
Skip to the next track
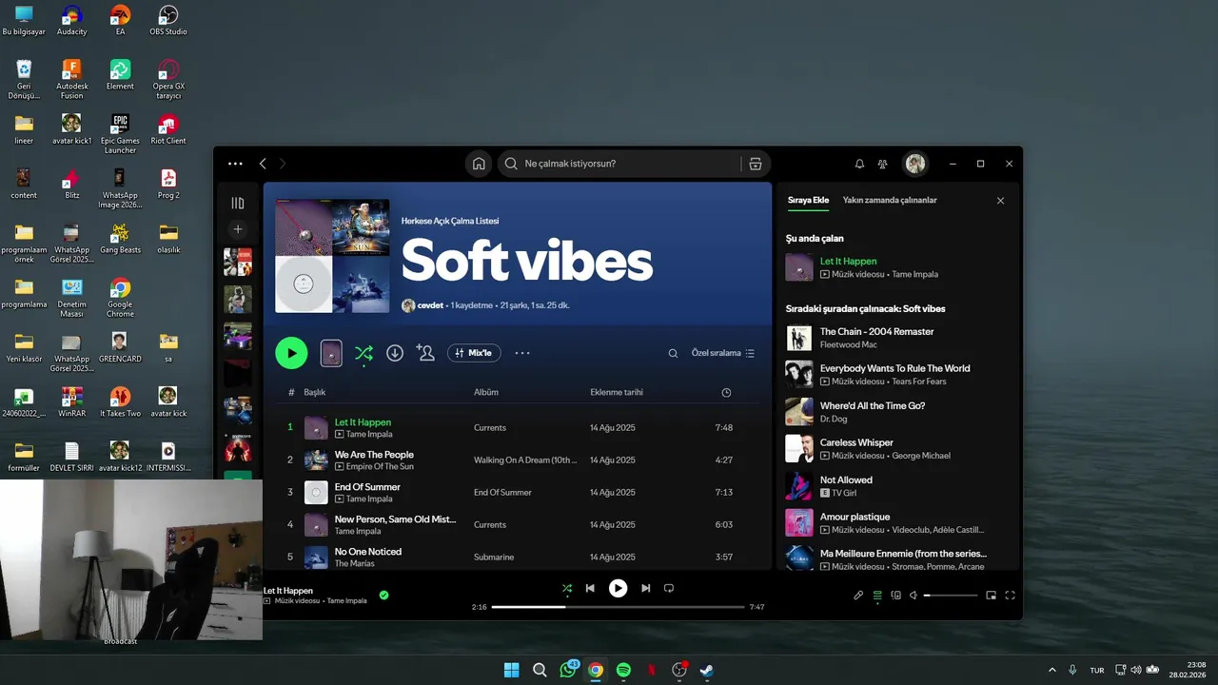(646, 588)
